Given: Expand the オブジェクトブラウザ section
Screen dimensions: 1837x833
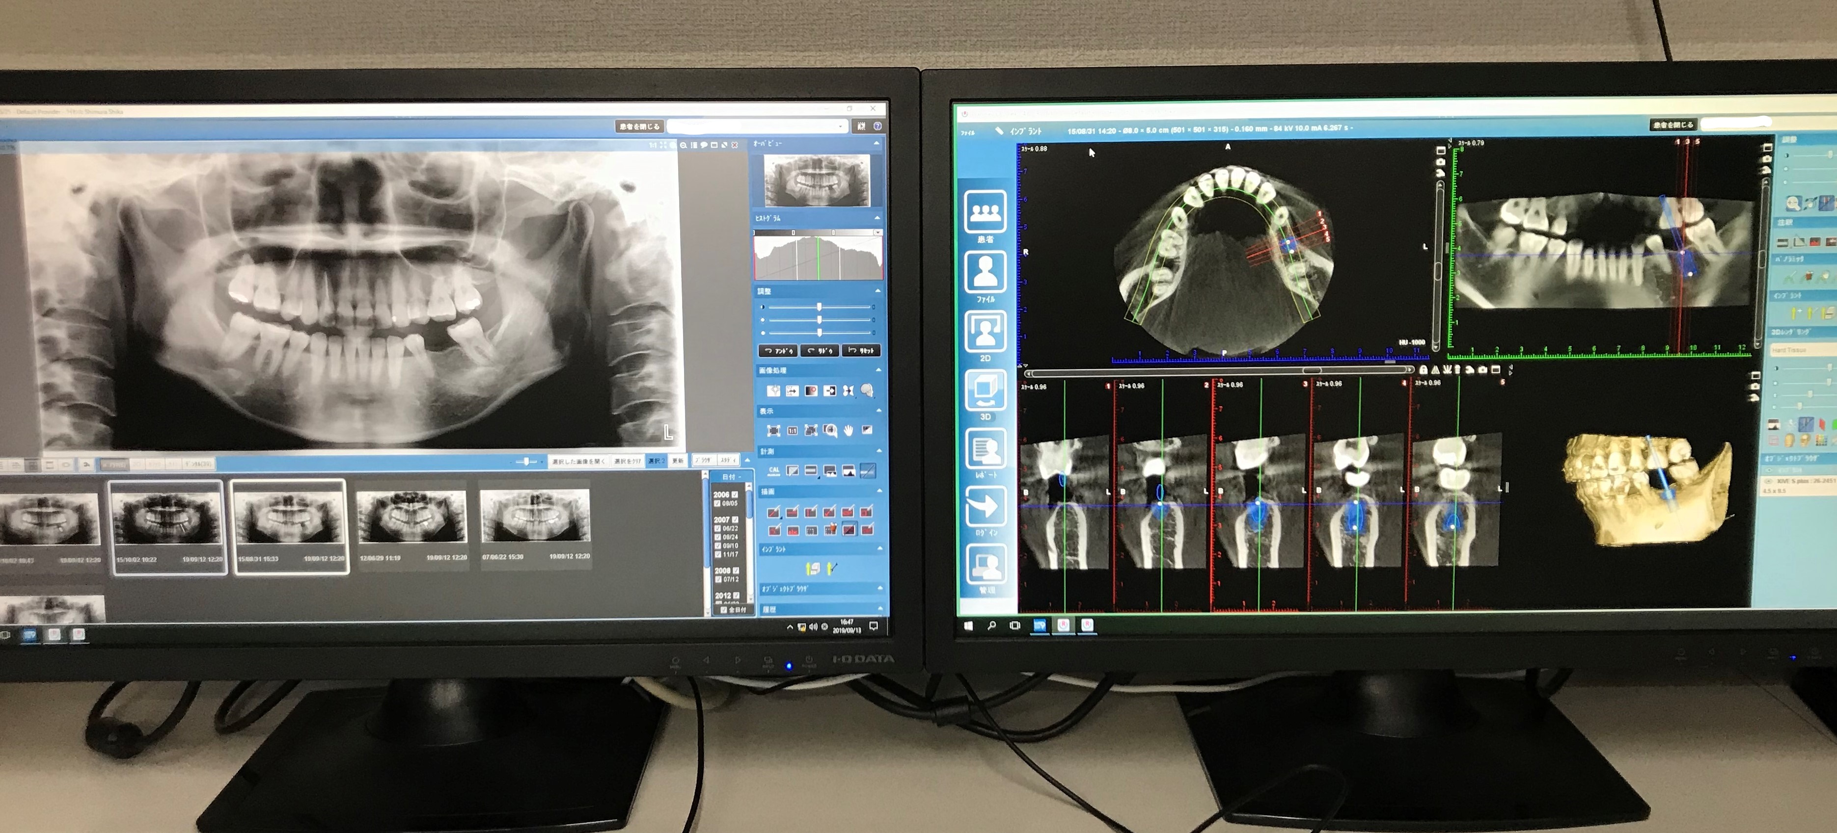Looking at the screenshot, I should 880,589.
